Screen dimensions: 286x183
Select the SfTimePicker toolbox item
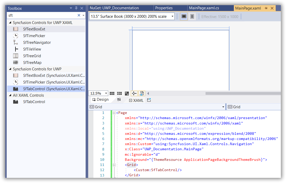tap(46, 36)
